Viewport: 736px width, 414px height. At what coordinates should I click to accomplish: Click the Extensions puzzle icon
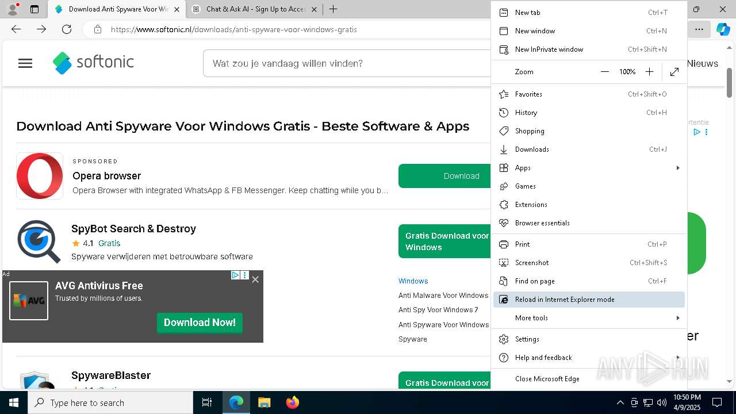pyautogui.click(x=504, y=205)
